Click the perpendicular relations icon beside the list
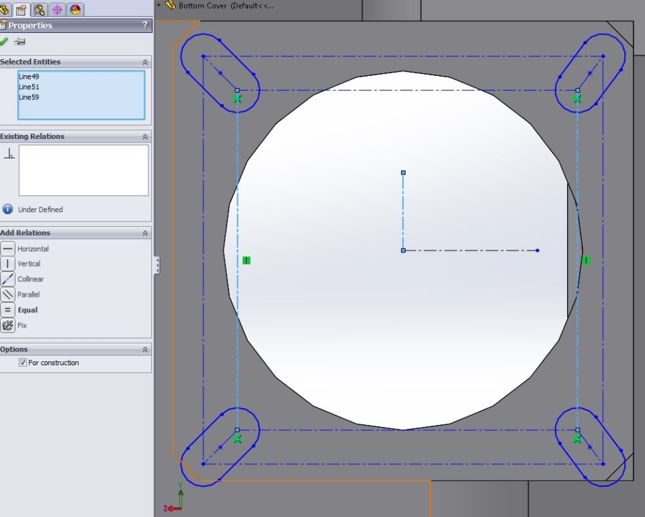This screenshot has width=645, height=517. (x=9, y=154)
